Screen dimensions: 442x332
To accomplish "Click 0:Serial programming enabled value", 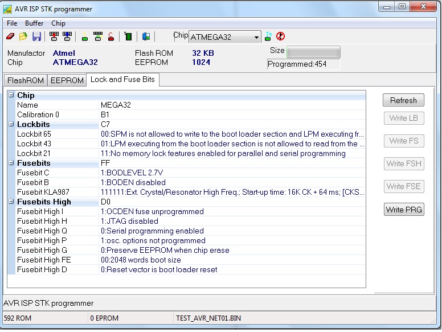I will click(152, 231).
